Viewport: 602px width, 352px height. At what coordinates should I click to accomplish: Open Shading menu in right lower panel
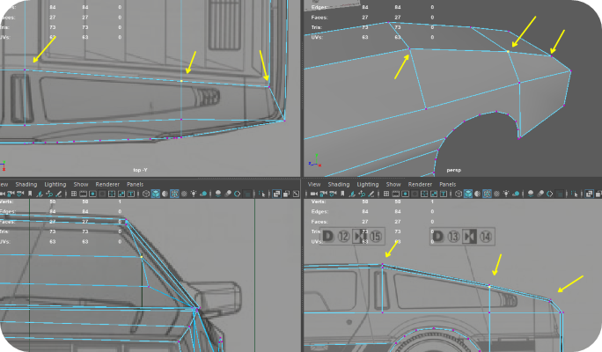[x=339, y=184]
